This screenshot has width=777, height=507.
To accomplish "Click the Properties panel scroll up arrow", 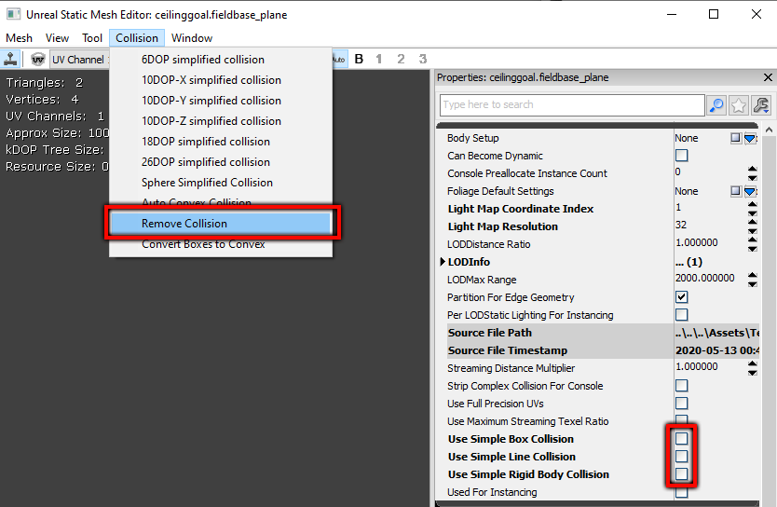I will click(x=769, y=130).
